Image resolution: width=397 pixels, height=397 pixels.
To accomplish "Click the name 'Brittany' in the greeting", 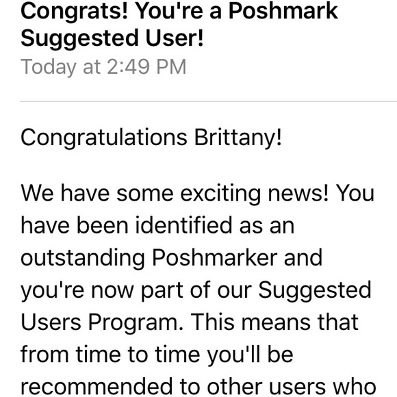I will pos(238,138).
